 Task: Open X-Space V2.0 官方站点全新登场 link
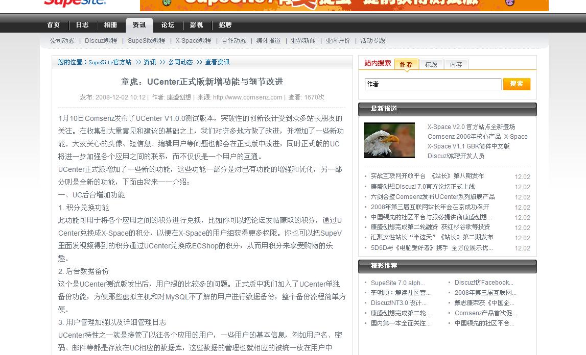click(x=471, y=127)
